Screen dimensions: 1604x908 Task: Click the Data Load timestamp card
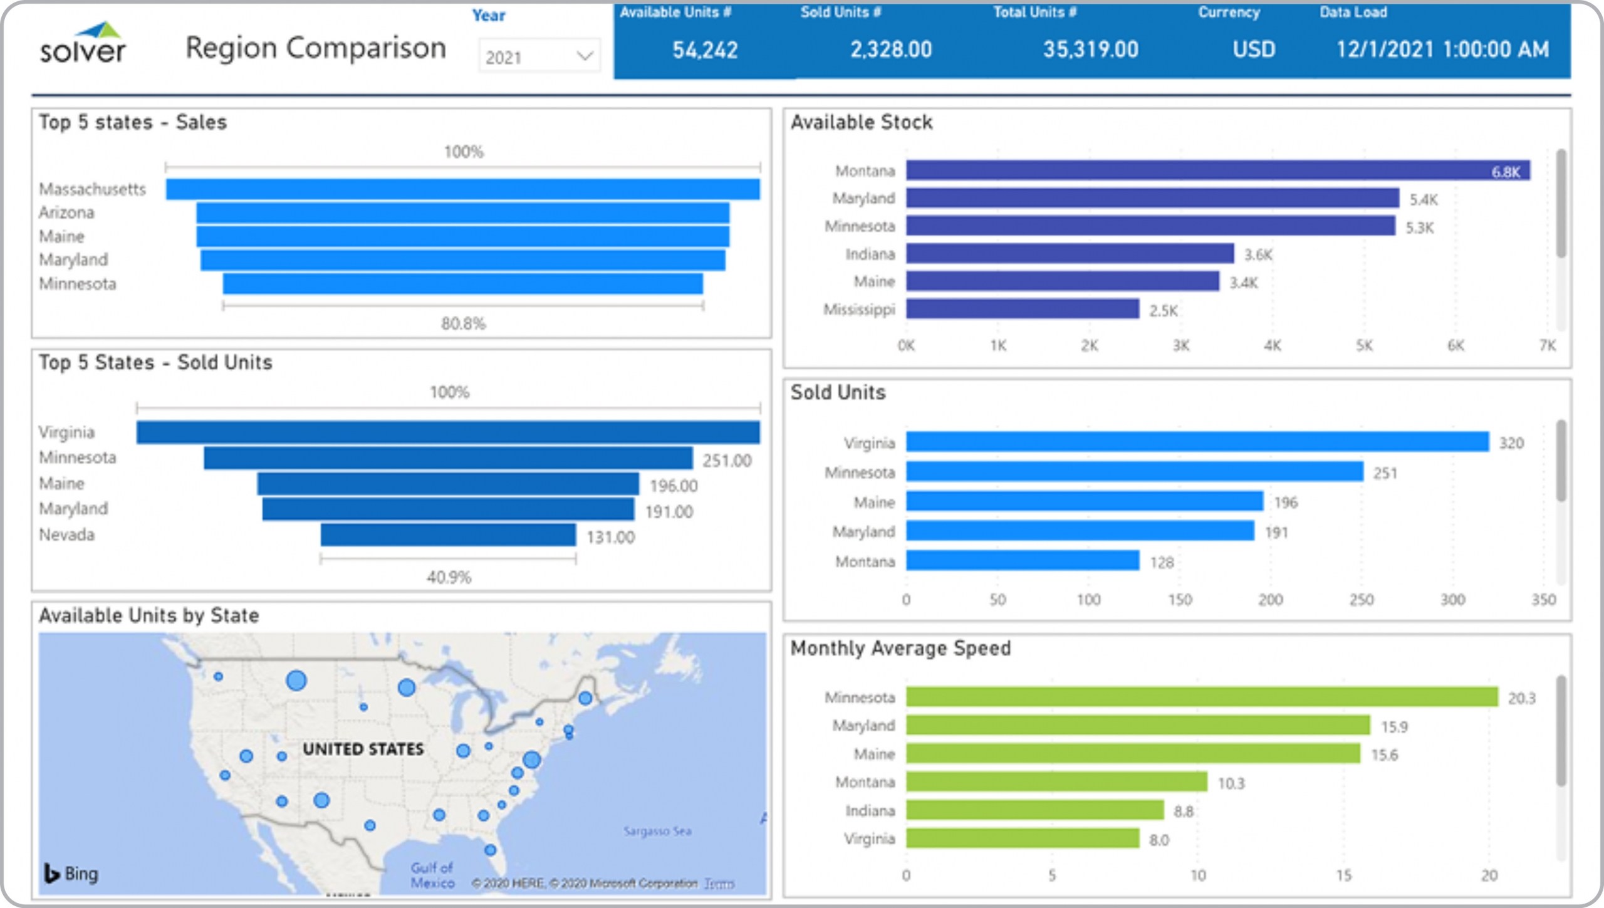(1442, 50)
